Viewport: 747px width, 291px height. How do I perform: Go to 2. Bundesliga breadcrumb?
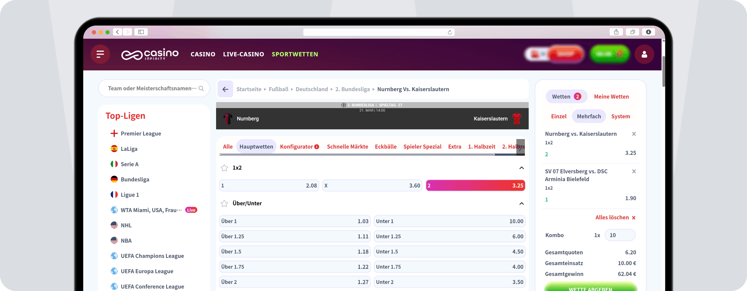[353, 89]
